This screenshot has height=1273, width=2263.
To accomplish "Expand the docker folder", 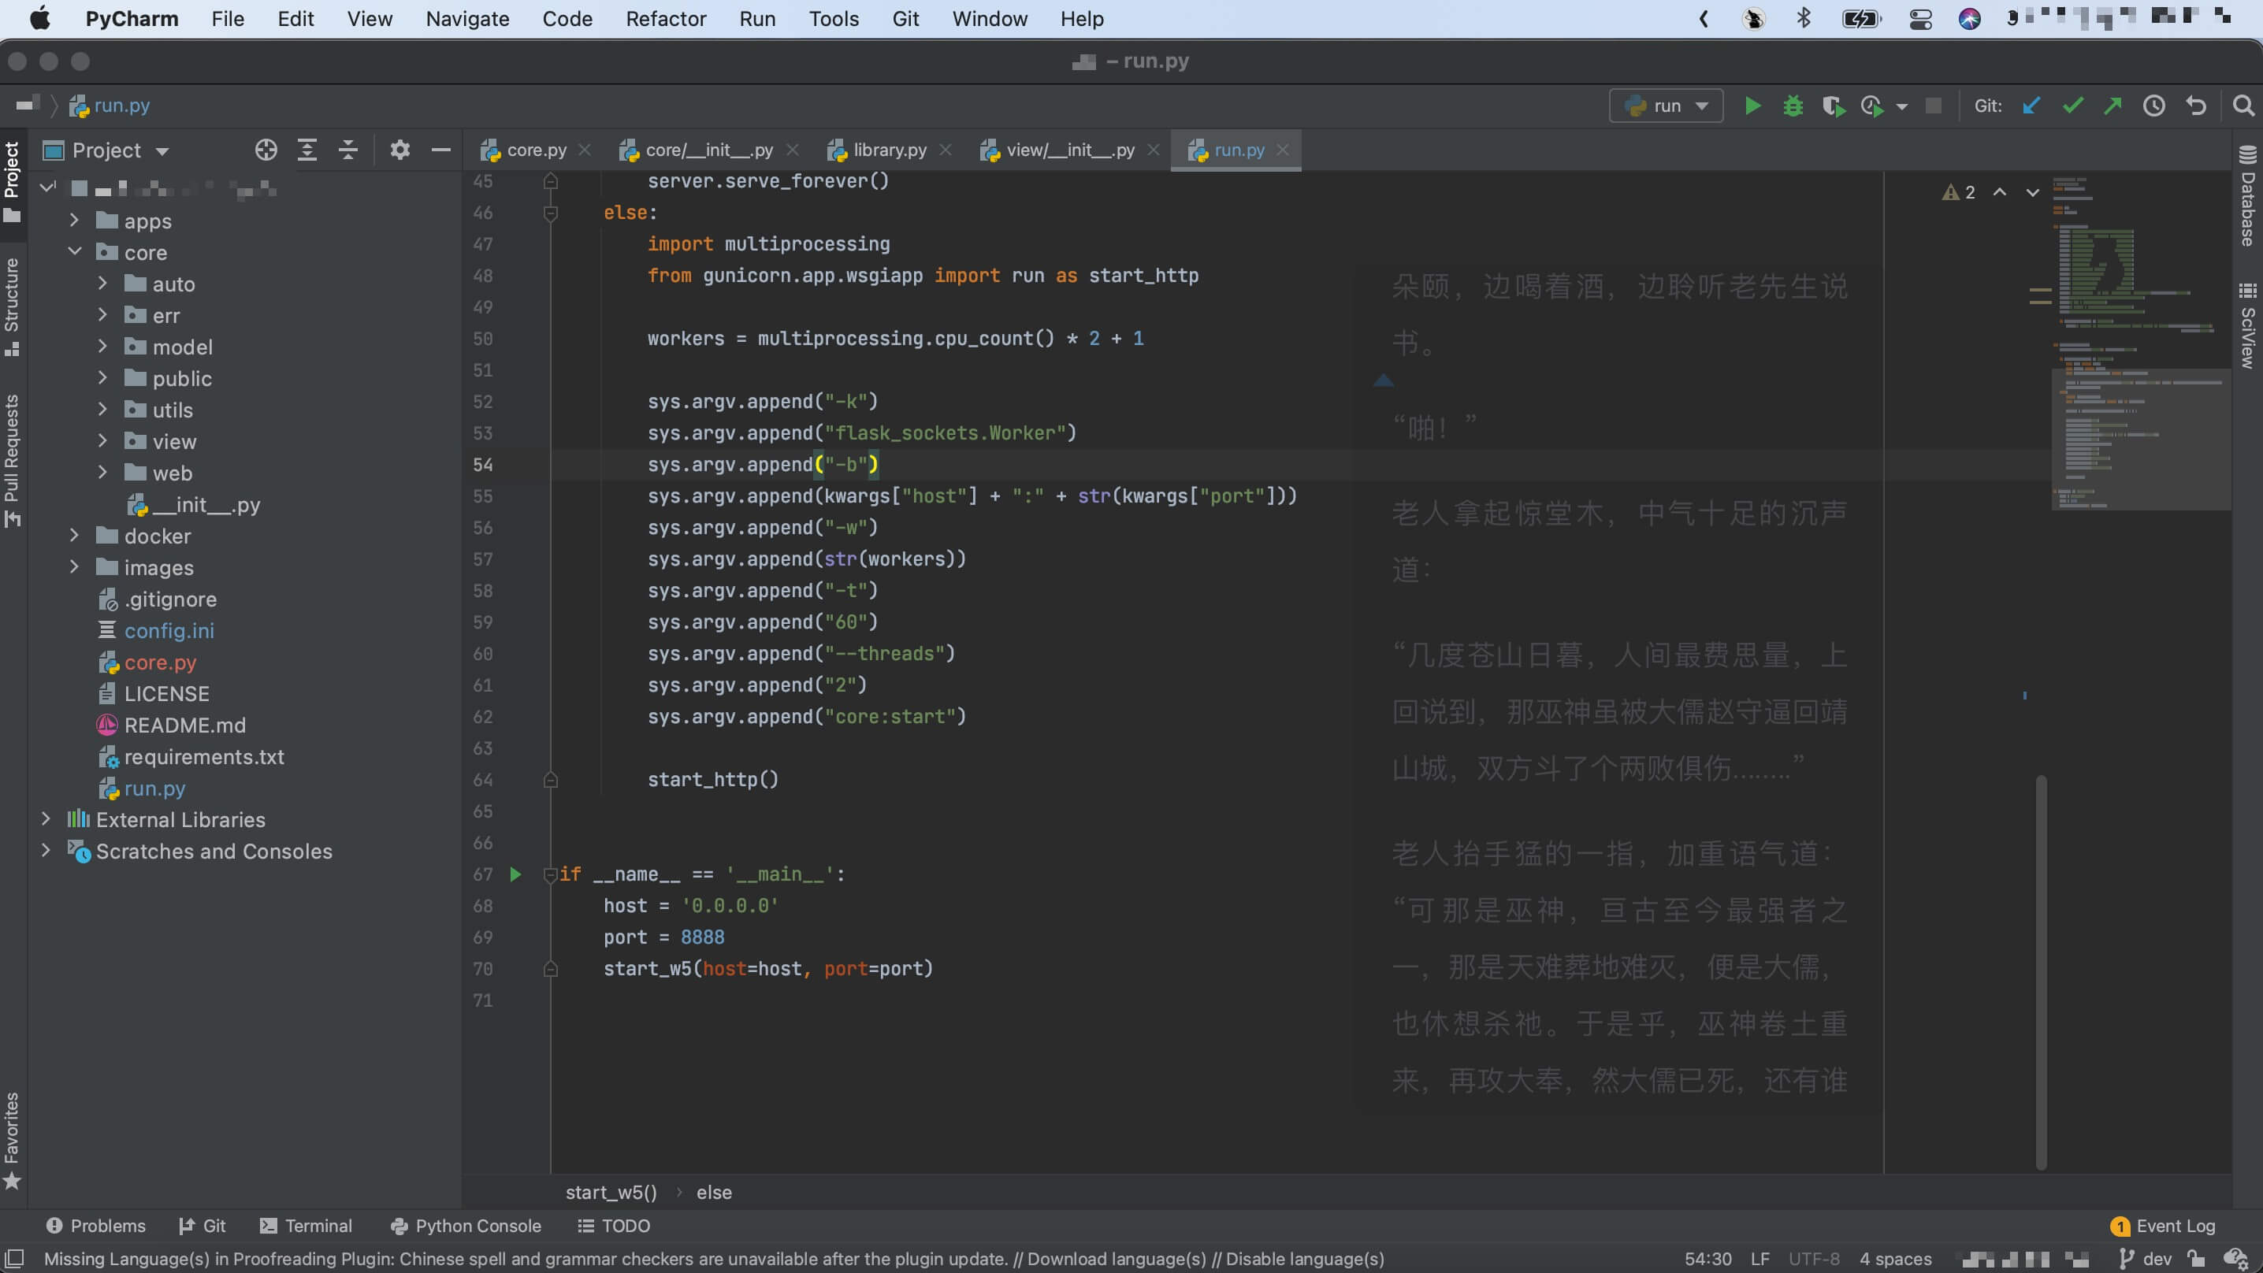I will [x=75, y=536].
